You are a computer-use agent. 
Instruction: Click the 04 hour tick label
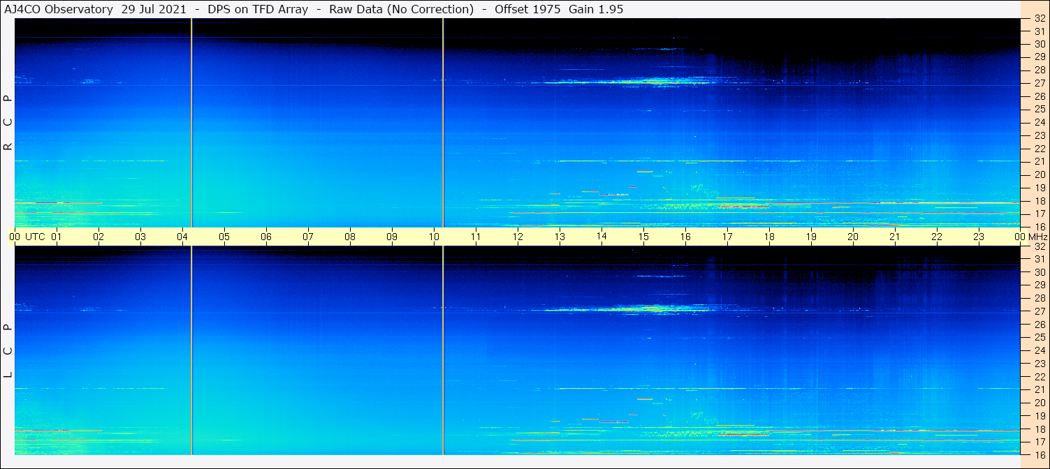point(182,237)
